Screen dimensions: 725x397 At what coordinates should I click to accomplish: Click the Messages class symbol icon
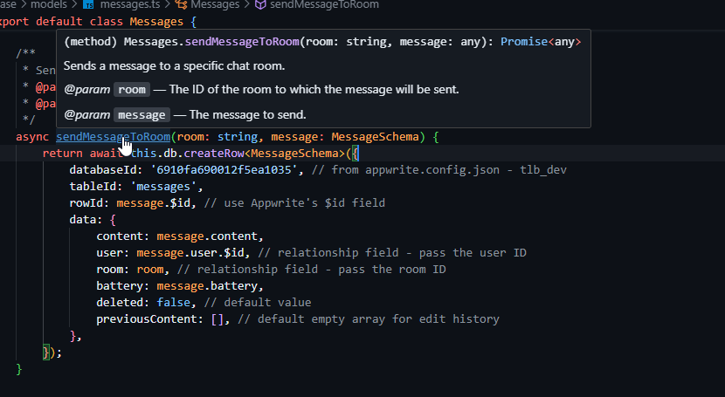point(182,4)
